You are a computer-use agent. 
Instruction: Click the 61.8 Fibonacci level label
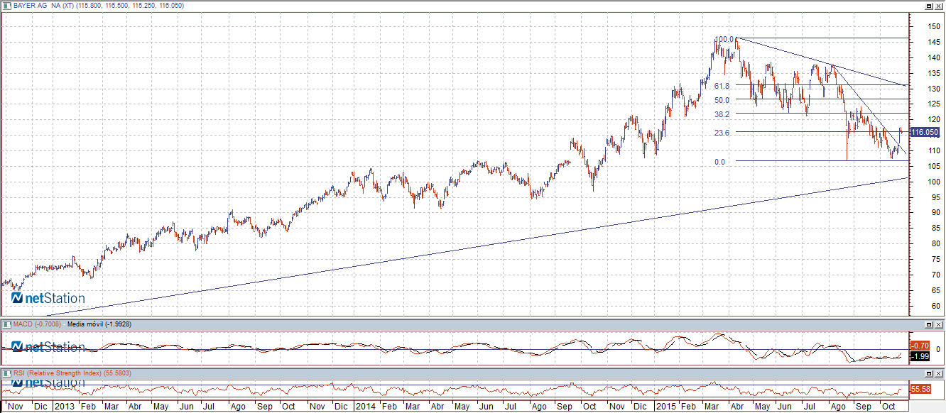722,85
